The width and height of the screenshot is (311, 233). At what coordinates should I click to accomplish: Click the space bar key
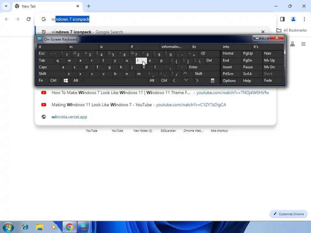pos(116,80)
